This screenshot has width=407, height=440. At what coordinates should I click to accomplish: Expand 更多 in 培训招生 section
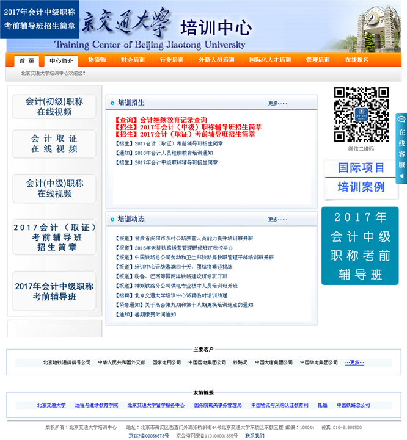click(x=277, y=103)
